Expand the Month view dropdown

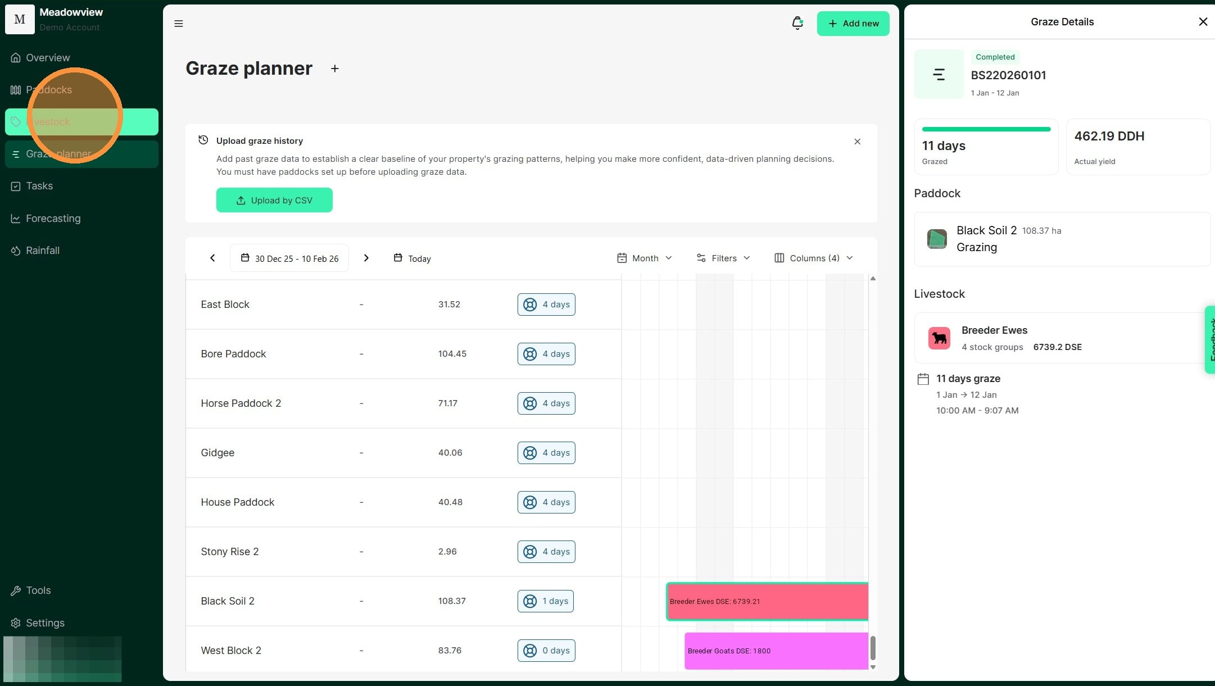(x=644, y=258)
